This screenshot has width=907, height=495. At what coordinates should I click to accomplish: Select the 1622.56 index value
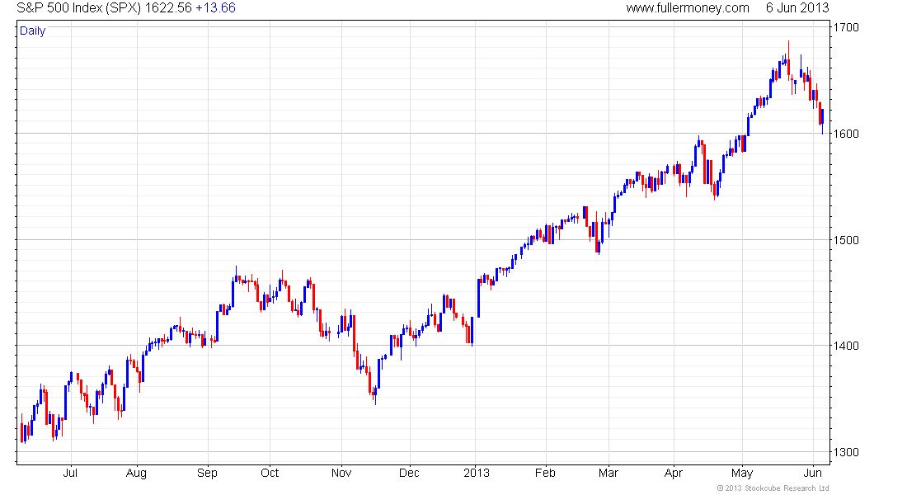pyautogui.click(x=168, y=8)
